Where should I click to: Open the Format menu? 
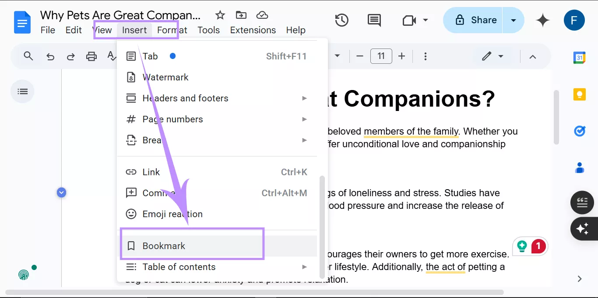tap(172, 30)
